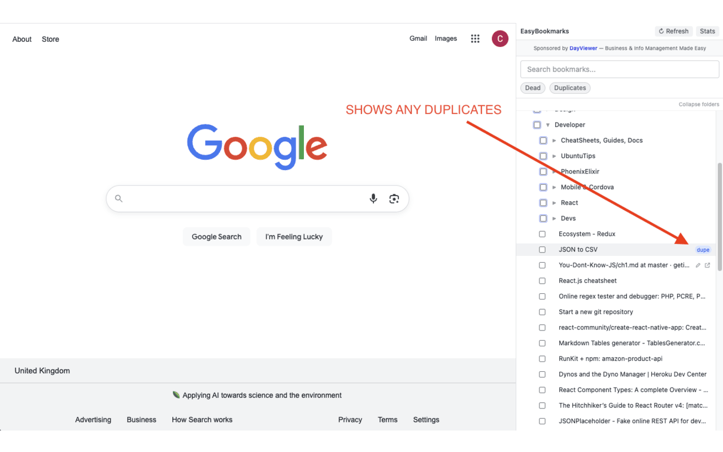This screenshot has width=723, height=452.
Task: Open the account avatar with letter C
Action: click(x=500, y=38)
